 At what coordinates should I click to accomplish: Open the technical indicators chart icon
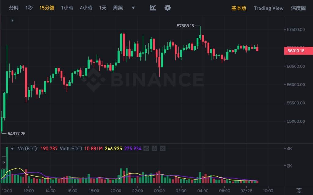[x=153, y=8]
